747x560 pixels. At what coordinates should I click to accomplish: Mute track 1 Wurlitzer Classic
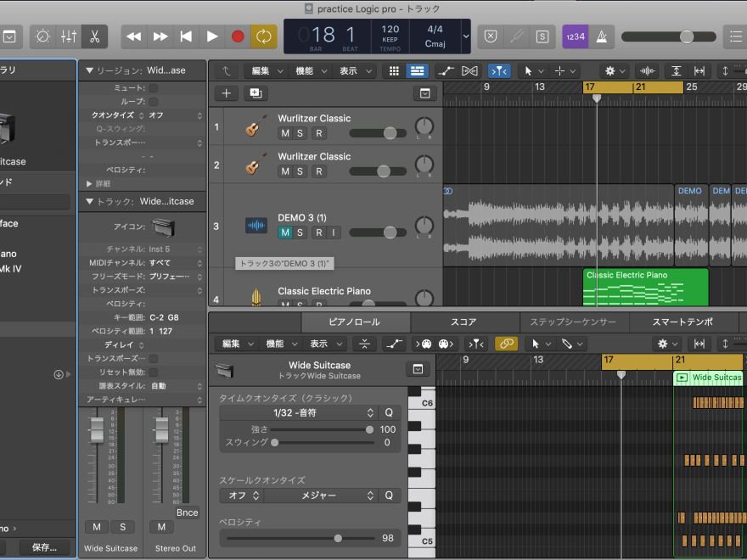click(x=285, y=133)
